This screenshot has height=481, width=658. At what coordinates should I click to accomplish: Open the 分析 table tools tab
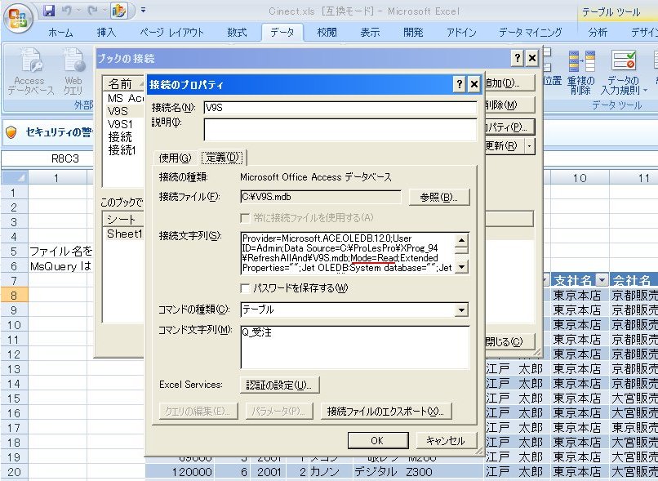click(x=598, y=33)
